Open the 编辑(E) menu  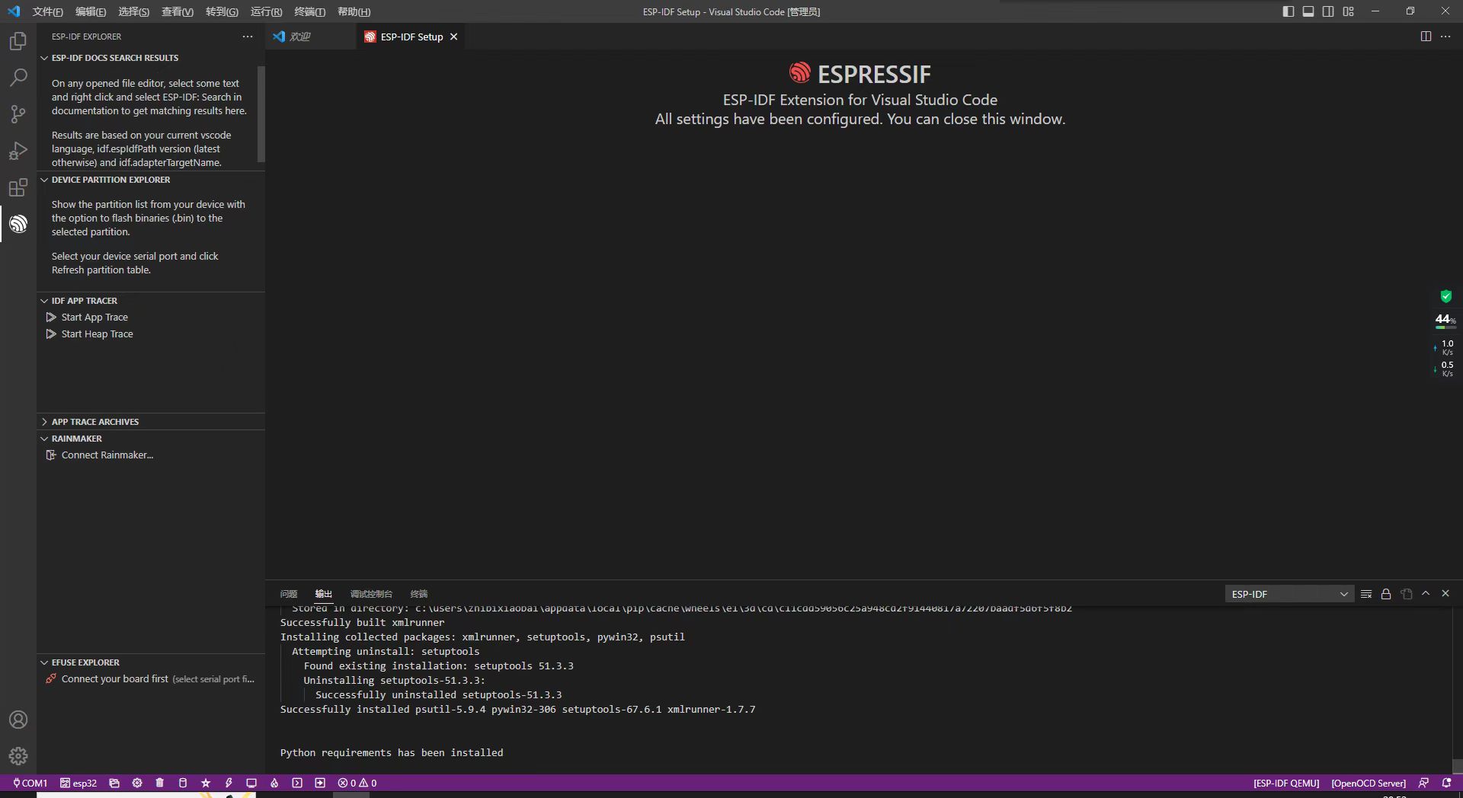click(x=91, y=11)
